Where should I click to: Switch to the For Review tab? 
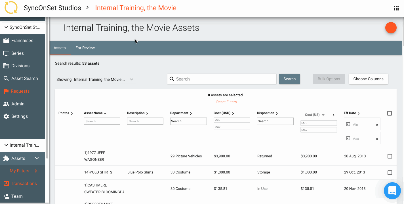point(85,48)
